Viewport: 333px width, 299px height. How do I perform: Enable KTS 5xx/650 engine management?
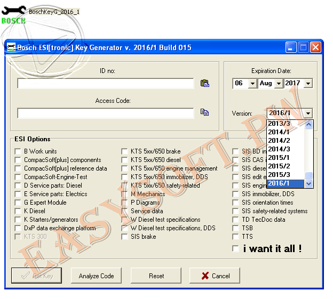coord(124,168)
